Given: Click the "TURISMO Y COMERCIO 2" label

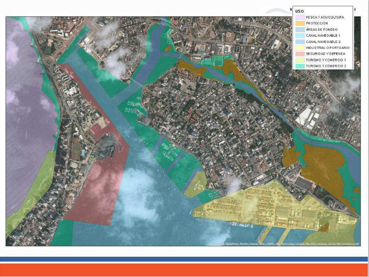Looking at the screenshot, I should point(326,66).
